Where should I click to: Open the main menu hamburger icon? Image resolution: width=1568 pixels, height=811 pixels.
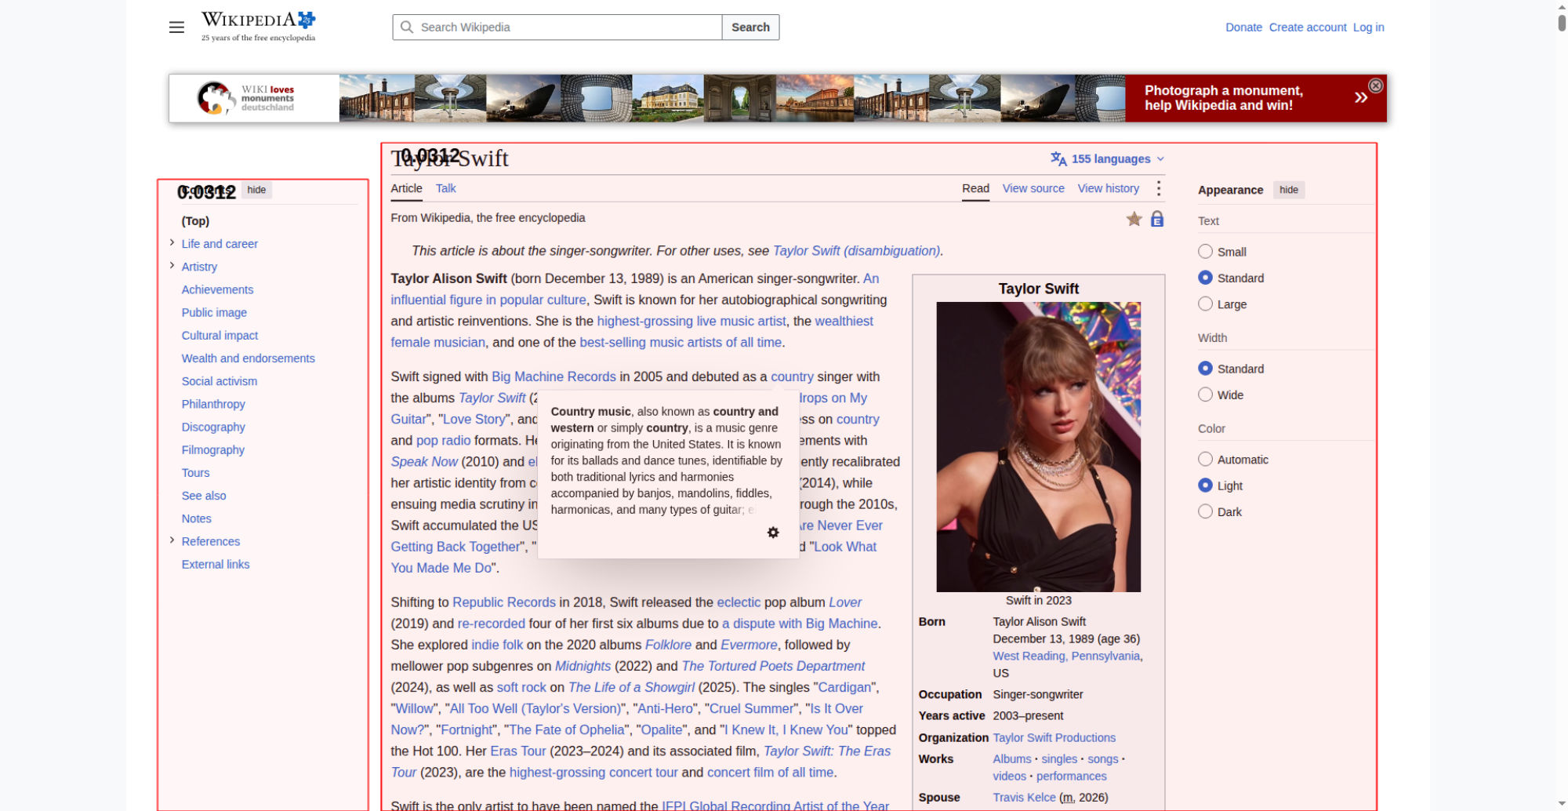click(176, 27)
